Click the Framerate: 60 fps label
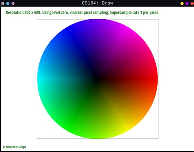Viewport: 194px width, 152px height. [x=14, y=147]
